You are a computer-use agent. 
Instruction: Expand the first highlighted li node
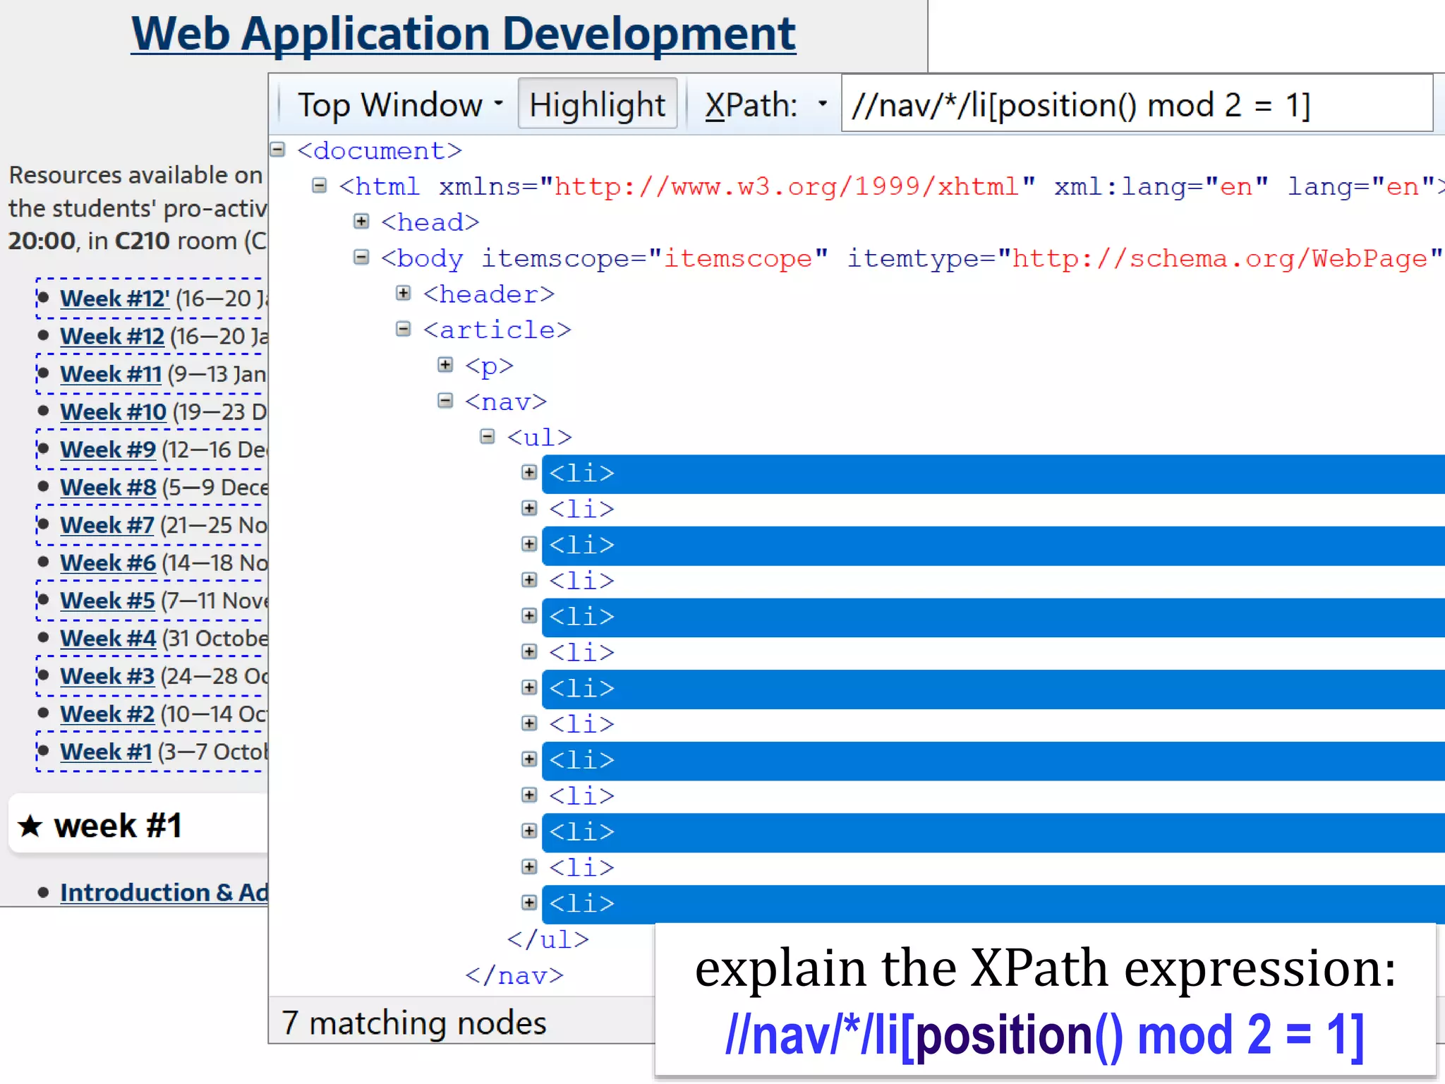click(529, 473)
